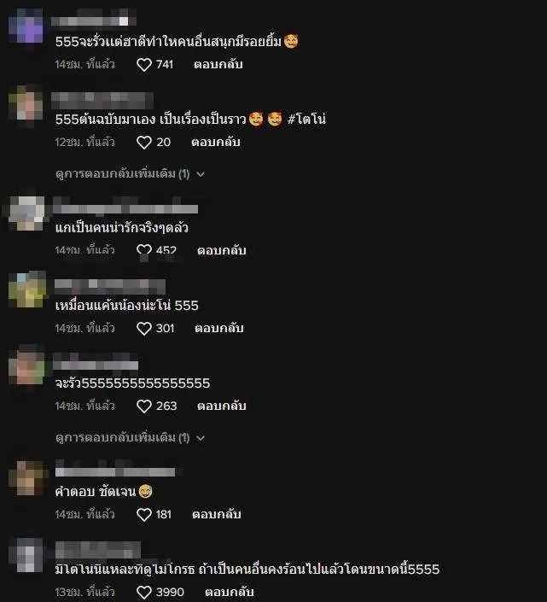Like the comment with 263 likes

click(x=144, y=406)
